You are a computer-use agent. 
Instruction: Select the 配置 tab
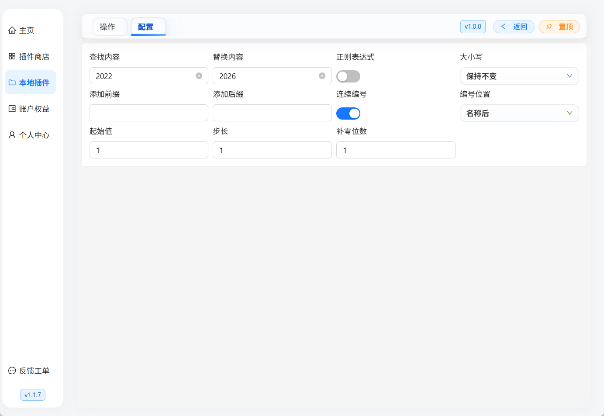148,27
